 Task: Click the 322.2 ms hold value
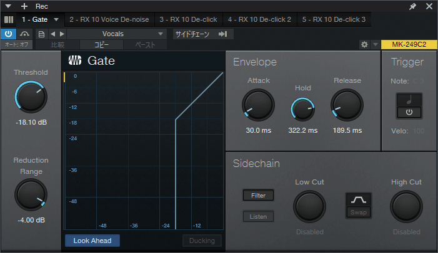tap(303, 130)
